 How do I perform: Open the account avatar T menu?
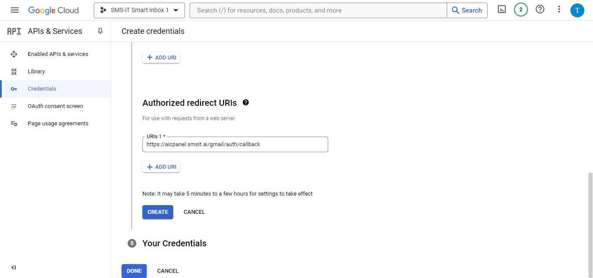(577, 10)
